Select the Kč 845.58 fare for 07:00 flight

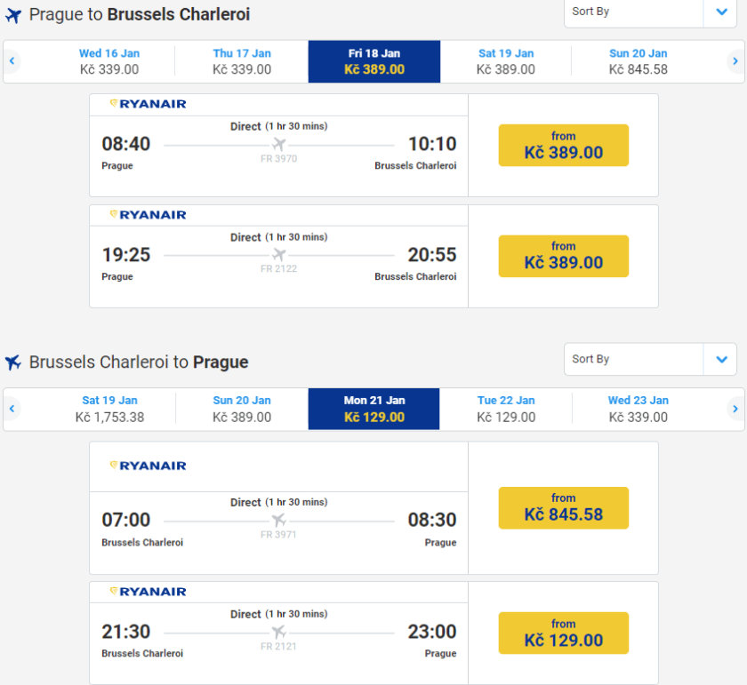[x=563, y=507]
